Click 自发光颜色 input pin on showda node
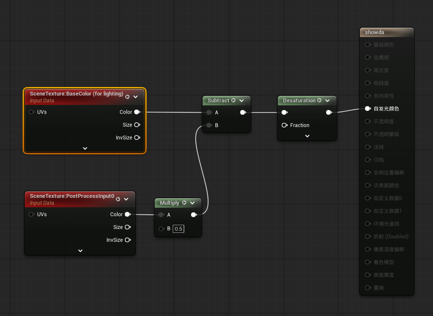433x316 pixels. [x=368, y=109]
